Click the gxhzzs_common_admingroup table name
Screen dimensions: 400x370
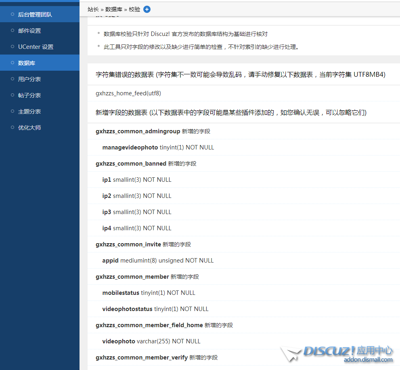[138, 131]
